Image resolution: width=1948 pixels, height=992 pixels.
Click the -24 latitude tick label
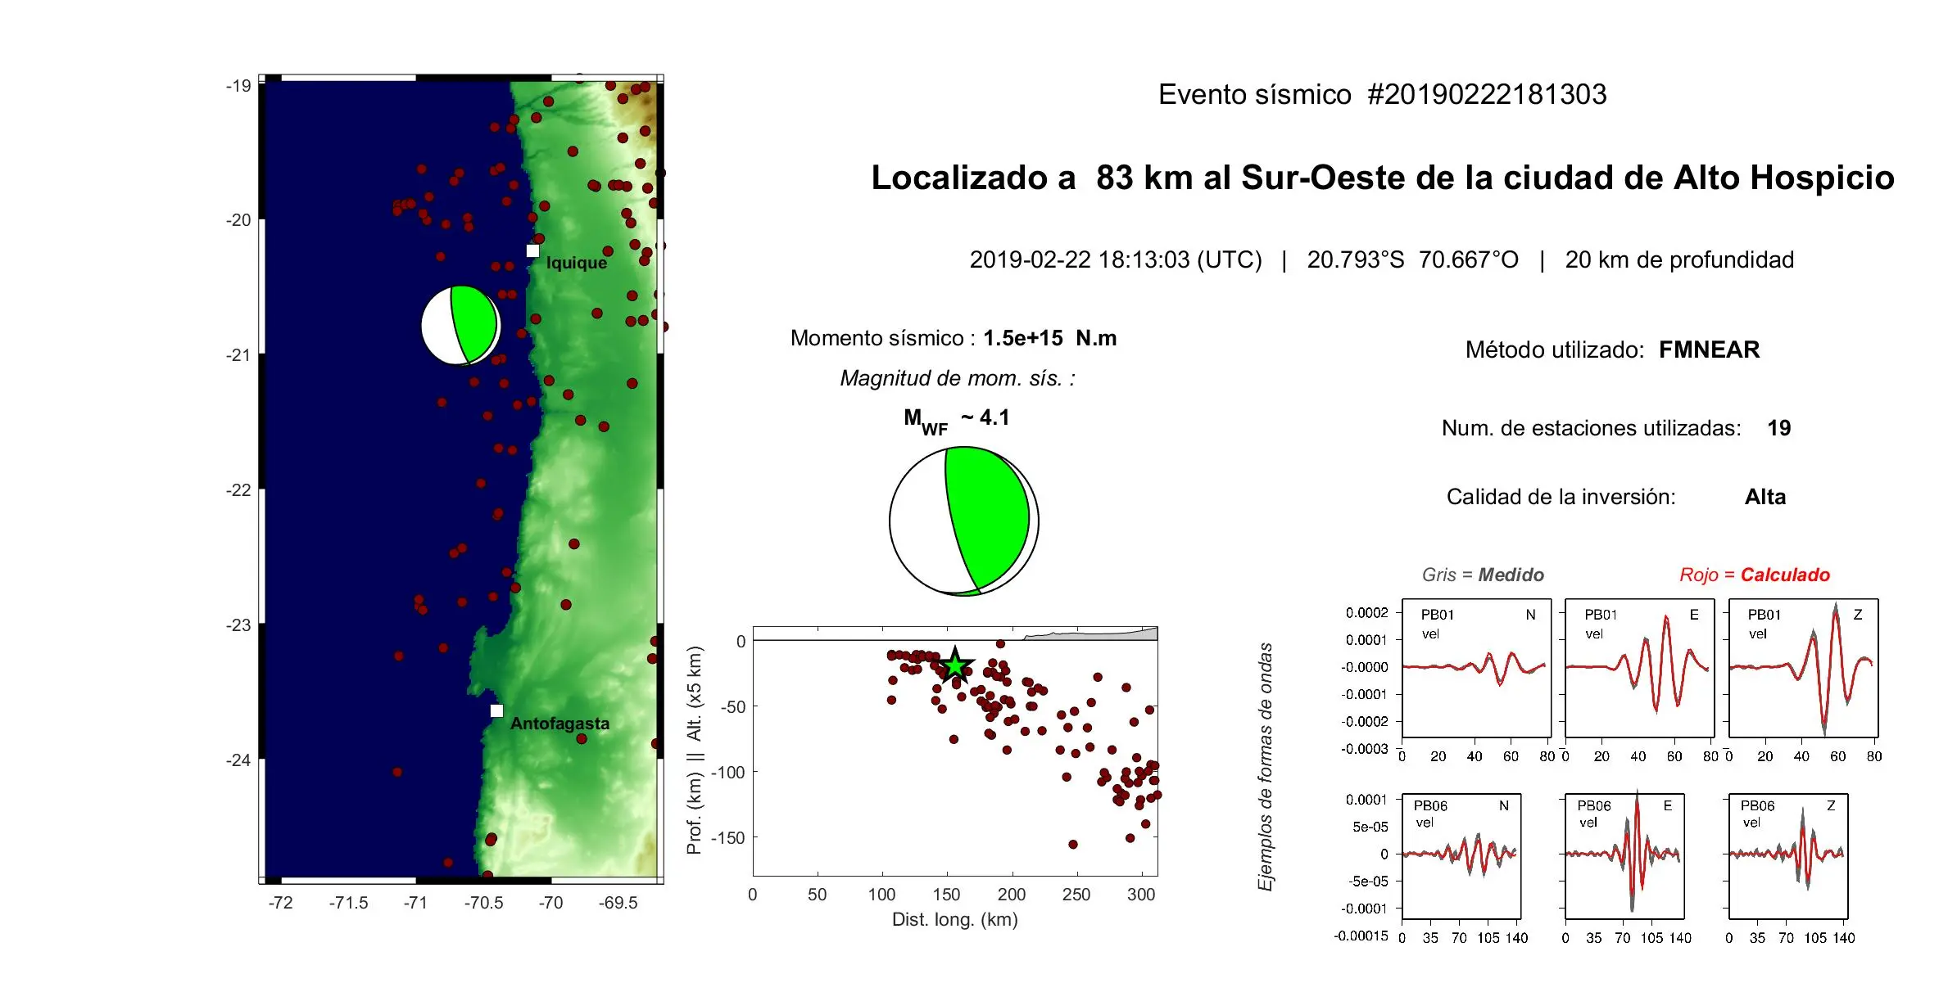[x=238, y=760]
